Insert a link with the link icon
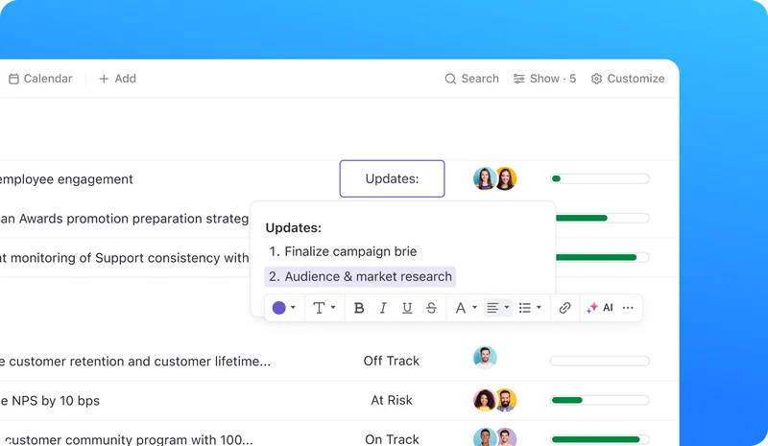Screen dimensions: 768x446 point(565,308)
